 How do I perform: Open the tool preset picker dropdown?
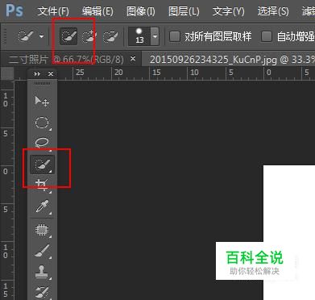[x=41, y=36]
